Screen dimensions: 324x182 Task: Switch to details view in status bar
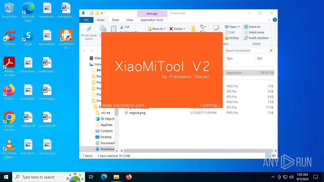point(268,156)
